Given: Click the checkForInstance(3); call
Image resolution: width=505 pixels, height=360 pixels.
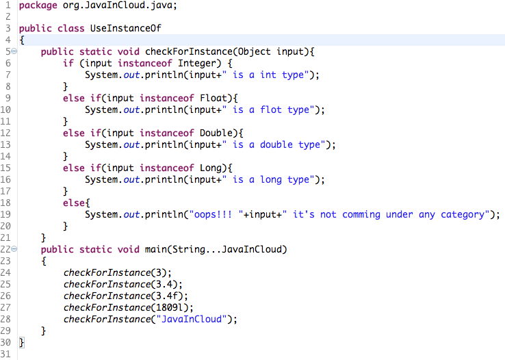Looking at the screenshot, I should [118, 272].
